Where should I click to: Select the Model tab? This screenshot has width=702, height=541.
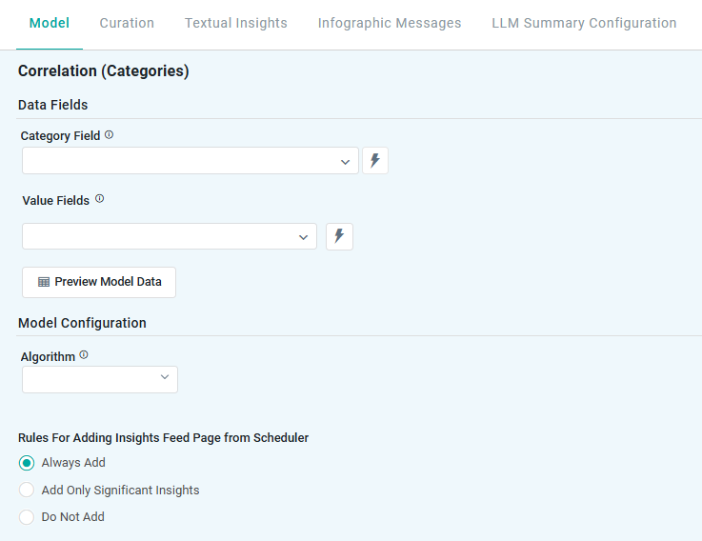pyautogui.click(x=50, y=23)
